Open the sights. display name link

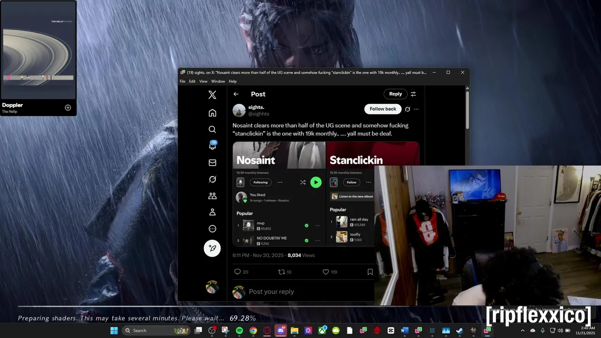[x=256, y=108]
